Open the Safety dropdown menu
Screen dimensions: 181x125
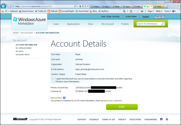click(x=159, y=11)
